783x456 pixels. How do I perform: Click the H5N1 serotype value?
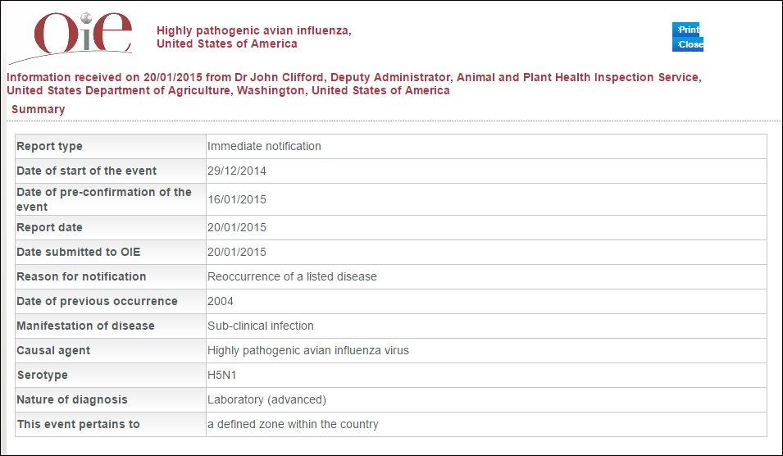pos(221,375)
